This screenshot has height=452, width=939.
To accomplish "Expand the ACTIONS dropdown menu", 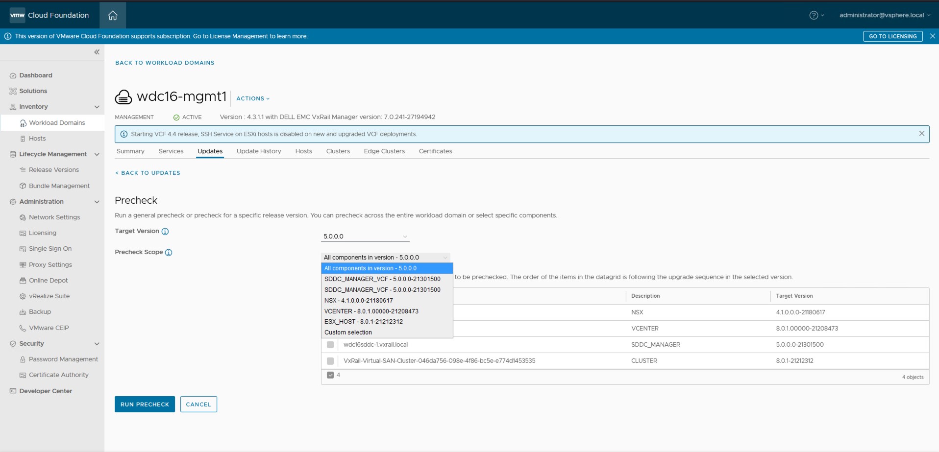I will tap(253, 98).
